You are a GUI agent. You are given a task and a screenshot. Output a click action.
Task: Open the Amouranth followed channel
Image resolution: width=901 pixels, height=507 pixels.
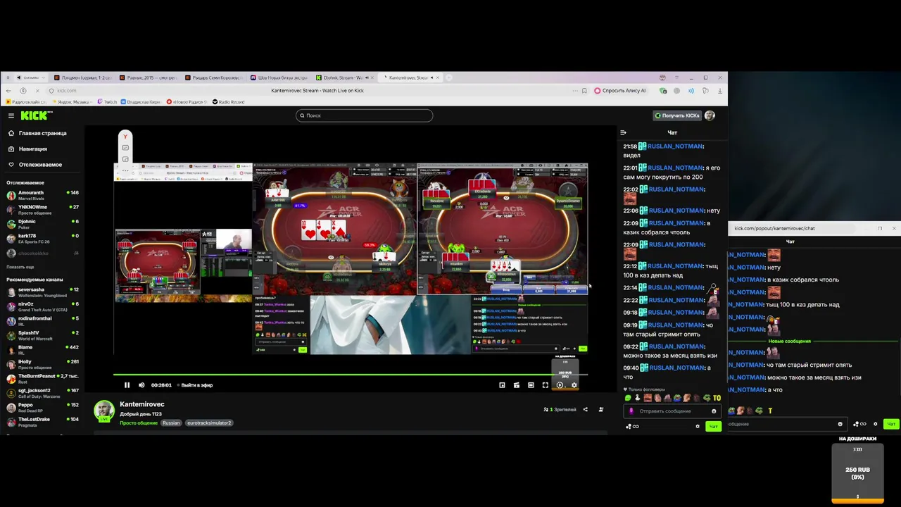(42, 195)
